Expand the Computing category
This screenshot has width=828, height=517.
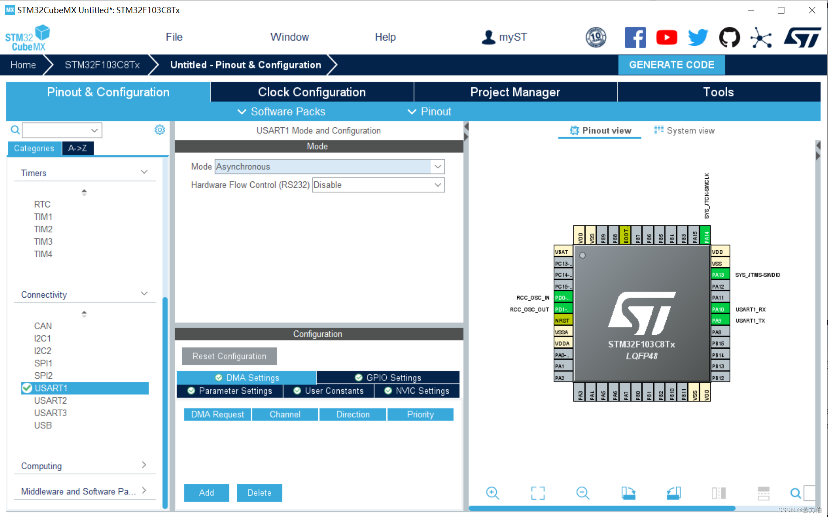tap(144, 465)
